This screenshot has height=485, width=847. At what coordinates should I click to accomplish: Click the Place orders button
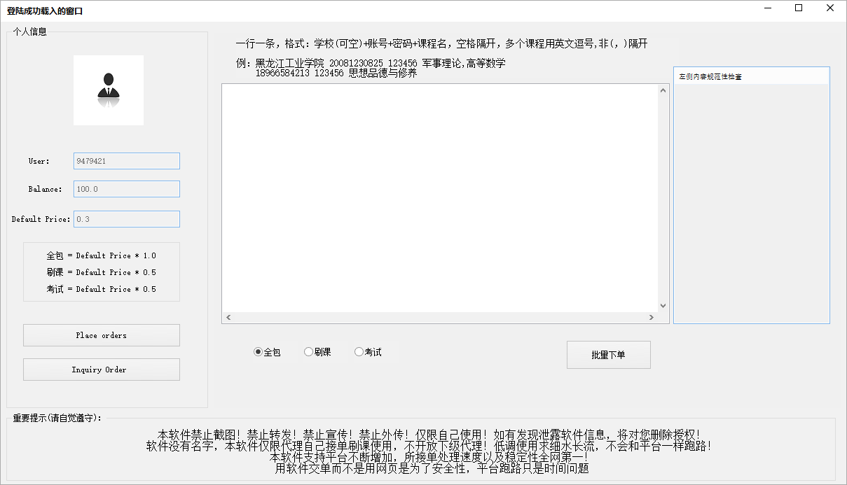tap(102, 335)
